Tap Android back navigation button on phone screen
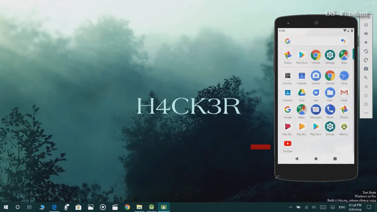 pos(297,159)
